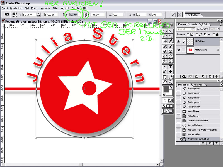Click the foreground color swatch

166,90
